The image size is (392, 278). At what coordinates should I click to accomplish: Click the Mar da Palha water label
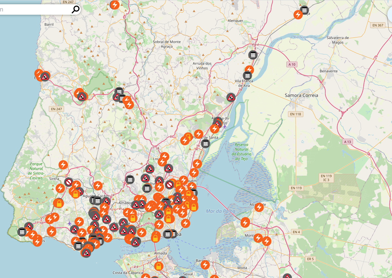click(x=221, y=211)
